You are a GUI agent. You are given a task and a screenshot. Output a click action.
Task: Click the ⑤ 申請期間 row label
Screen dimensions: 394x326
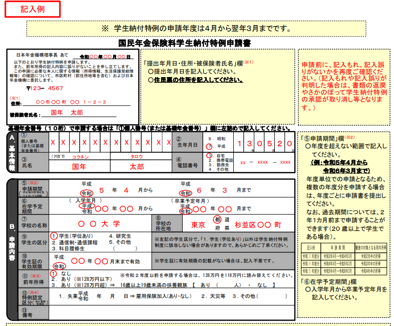point(33,189)
